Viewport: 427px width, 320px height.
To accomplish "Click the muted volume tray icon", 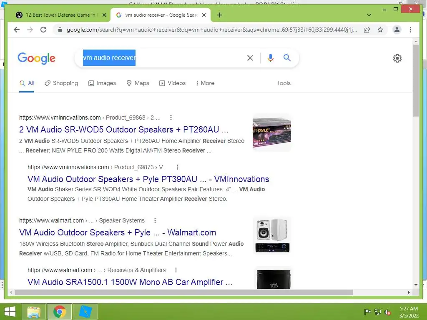I will click(x=388, y=312).
